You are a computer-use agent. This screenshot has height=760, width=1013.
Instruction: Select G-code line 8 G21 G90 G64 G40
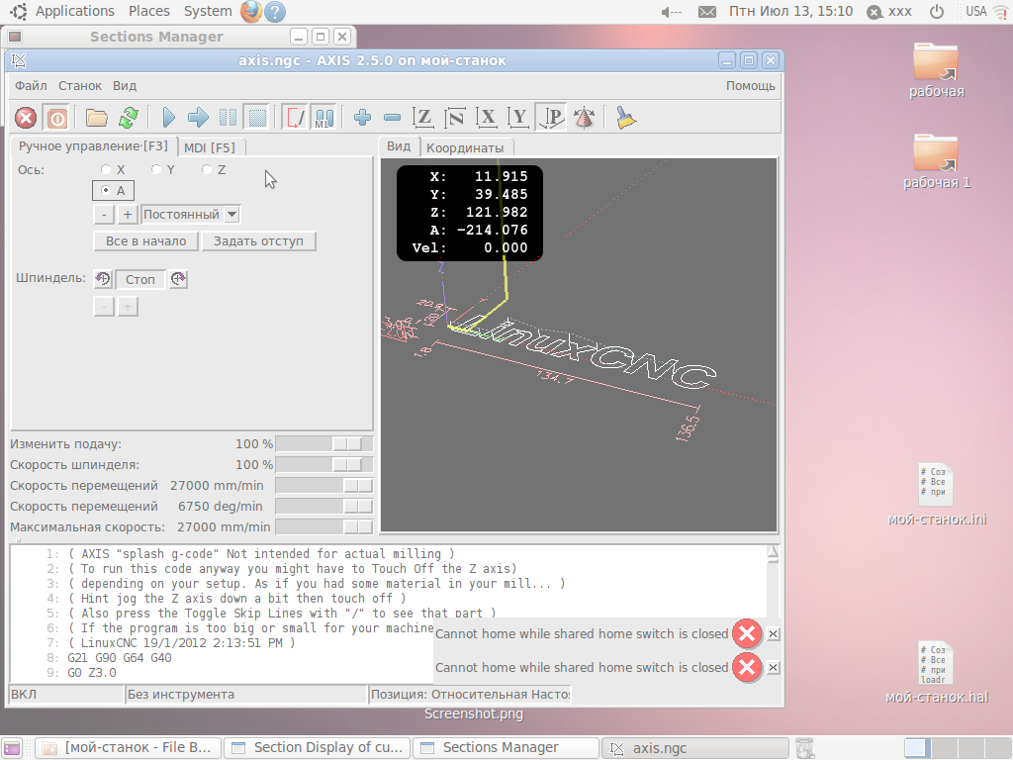click(120, 658)
